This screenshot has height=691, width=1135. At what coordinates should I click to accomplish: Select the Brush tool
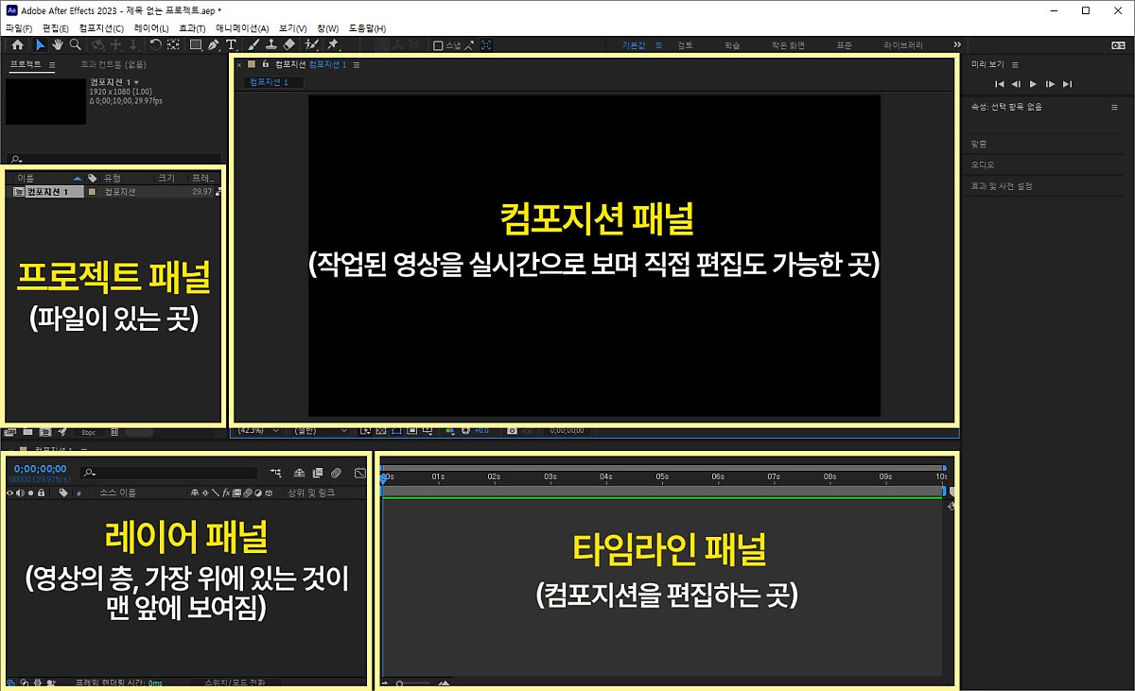253,44
